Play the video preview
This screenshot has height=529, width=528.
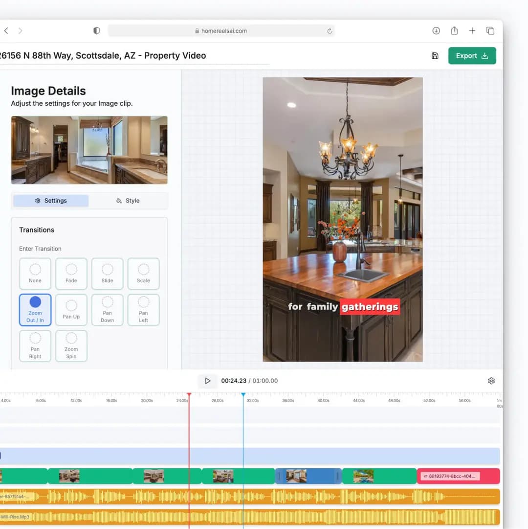pyautogui.click(x=207, y=380)
